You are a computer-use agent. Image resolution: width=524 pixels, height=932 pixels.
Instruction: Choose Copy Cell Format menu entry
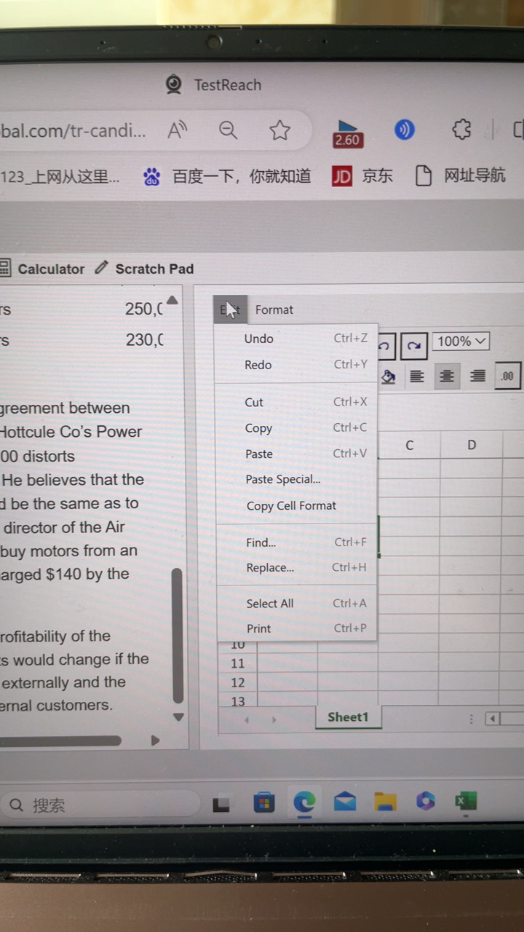pyautogui.click(x=291, y=505)
